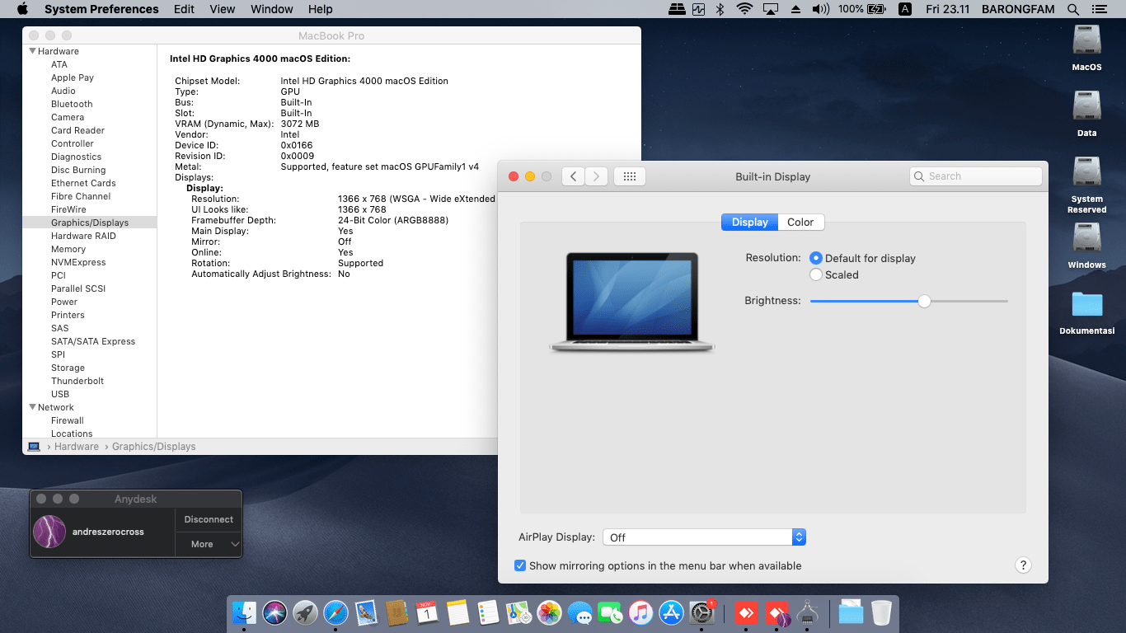Open Maps icon in dock
Viewport: 1126px width, 633px height.
pyautogui.click(x=518, y=612)
